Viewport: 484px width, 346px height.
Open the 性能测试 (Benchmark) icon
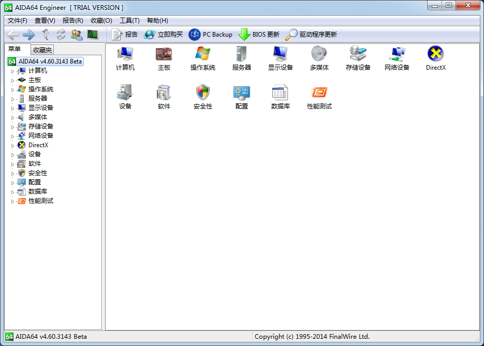tap(319, 93)
